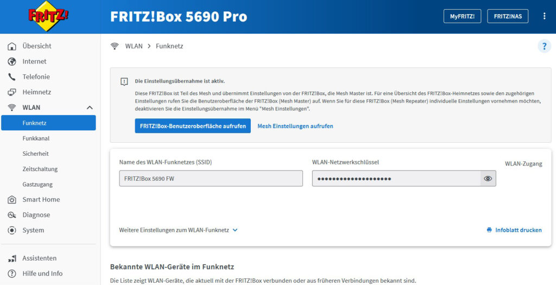The image size is (556, 285).
Task: Expand Weitere Einstellungen zum WLAN-Funknetz
Action: (178, 230)
